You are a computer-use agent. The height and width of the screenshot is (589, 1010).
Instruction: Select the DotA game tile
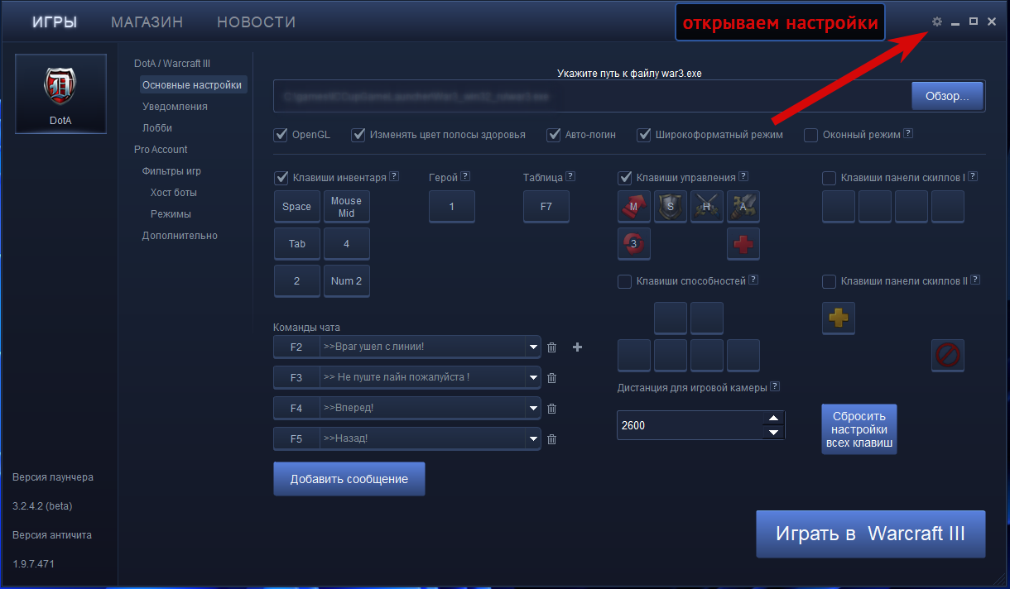(61, 93)
